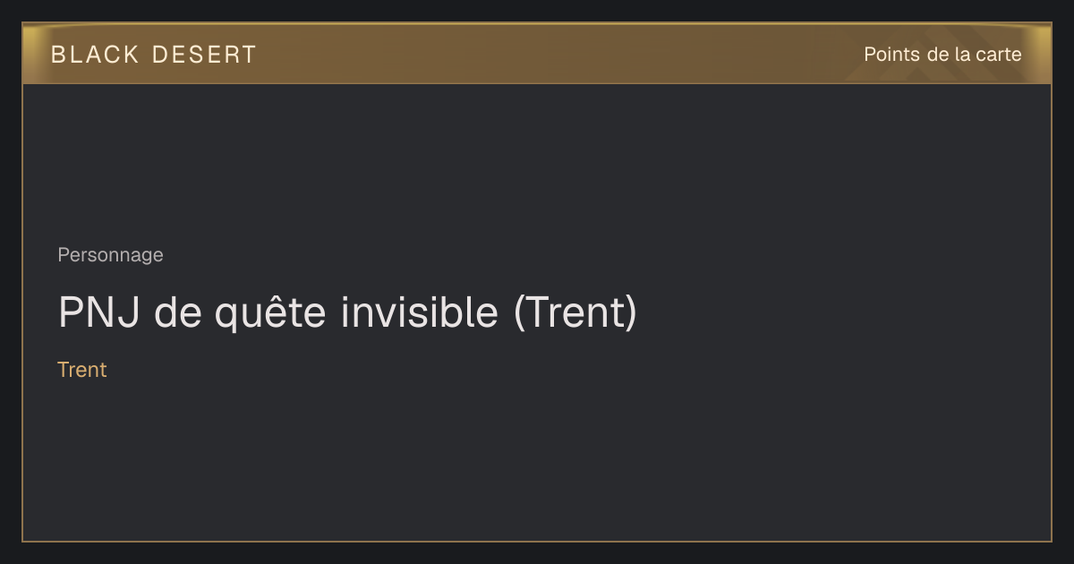The image size is (1074, 564).
Task: Open the Points de la carte link
Action: [x=942, y=55]
